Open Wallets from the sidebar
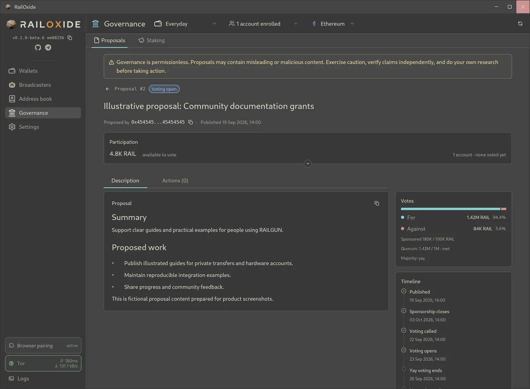 [x=43, y=71]
